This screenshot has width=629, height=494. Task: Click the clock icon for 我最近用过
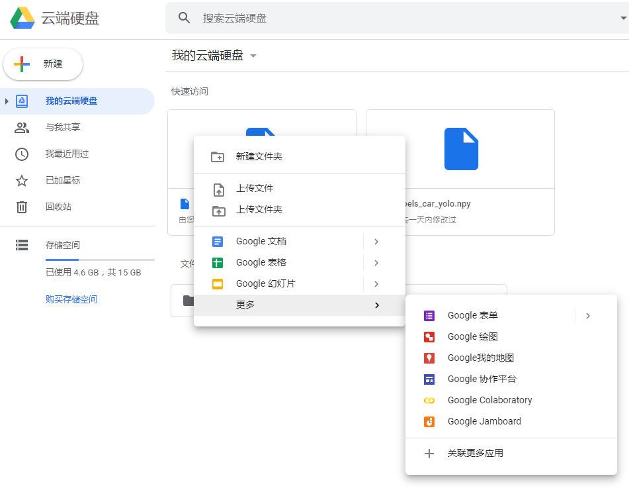click(x=22, y=154)
